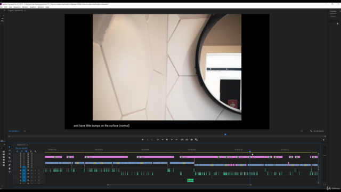The height and width of the screenshot is (192, 341).
Task: Open the Graphics menu
Action: click(x=33, y=7)
